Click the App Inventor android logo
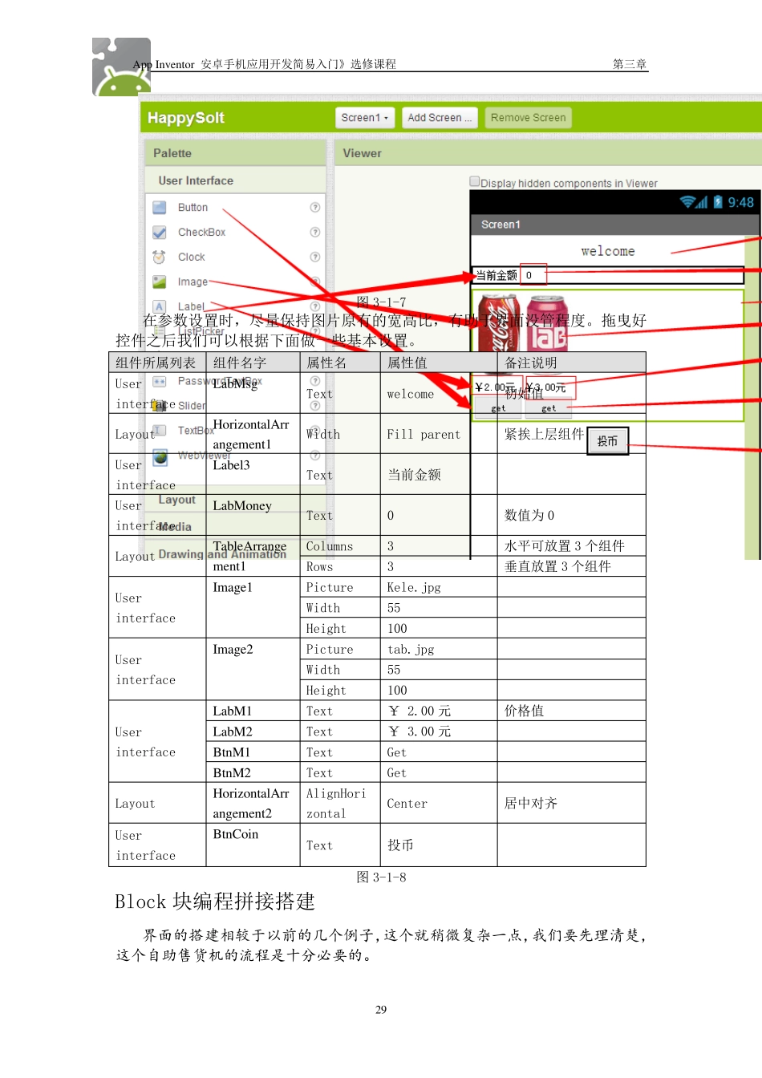This screenshot has height=1078, width=762. pyautogui.click(x=121, y=67)
